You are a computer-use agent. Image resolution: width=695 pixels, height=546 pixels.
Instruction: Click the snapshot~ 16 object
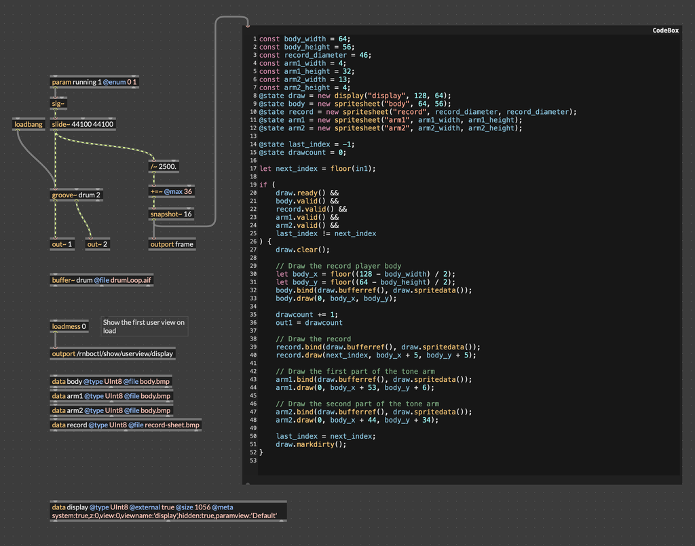coord(171,214)
